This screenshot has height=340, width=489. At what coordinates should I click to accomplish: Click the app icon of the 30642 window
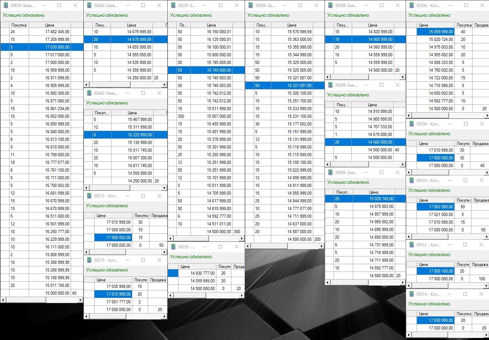pos(89,93)
